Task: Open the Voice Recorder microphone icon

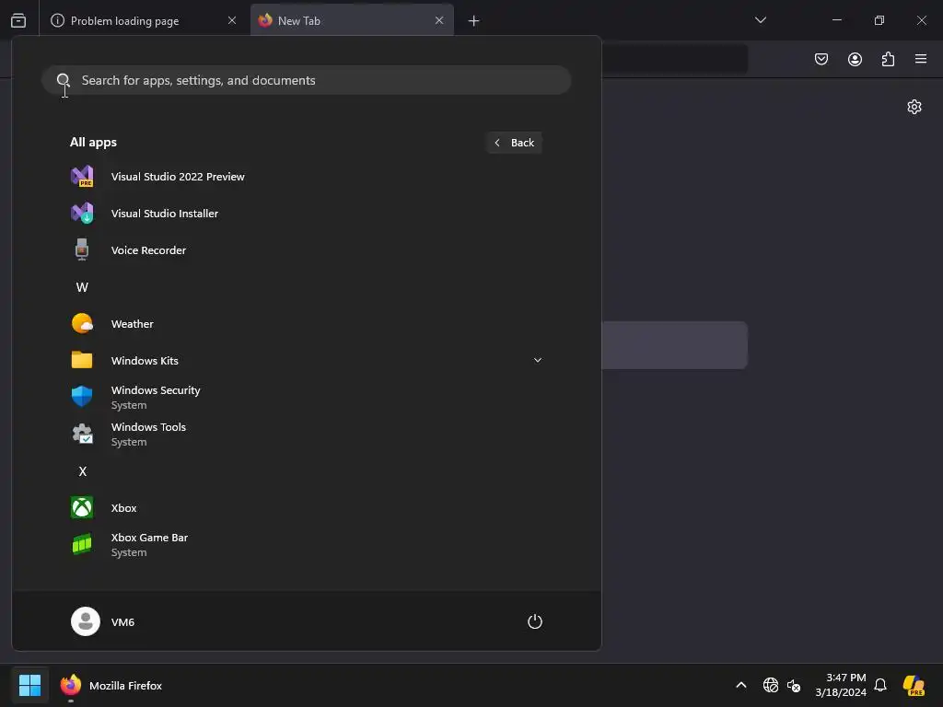Action: (82, 249)
